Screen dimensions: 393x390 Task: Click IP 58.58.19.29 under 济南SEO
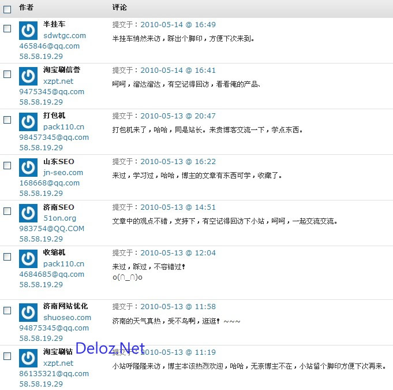click(x=41, y=239)
